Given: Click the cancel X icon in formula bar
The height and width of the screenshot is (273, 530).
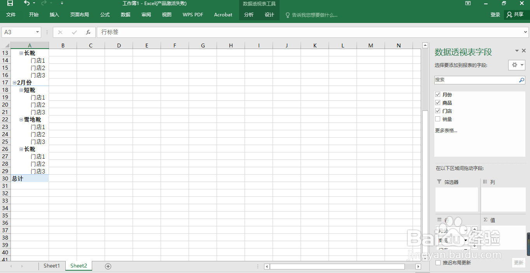Looking at the screenshot, I should pos(60,32).
